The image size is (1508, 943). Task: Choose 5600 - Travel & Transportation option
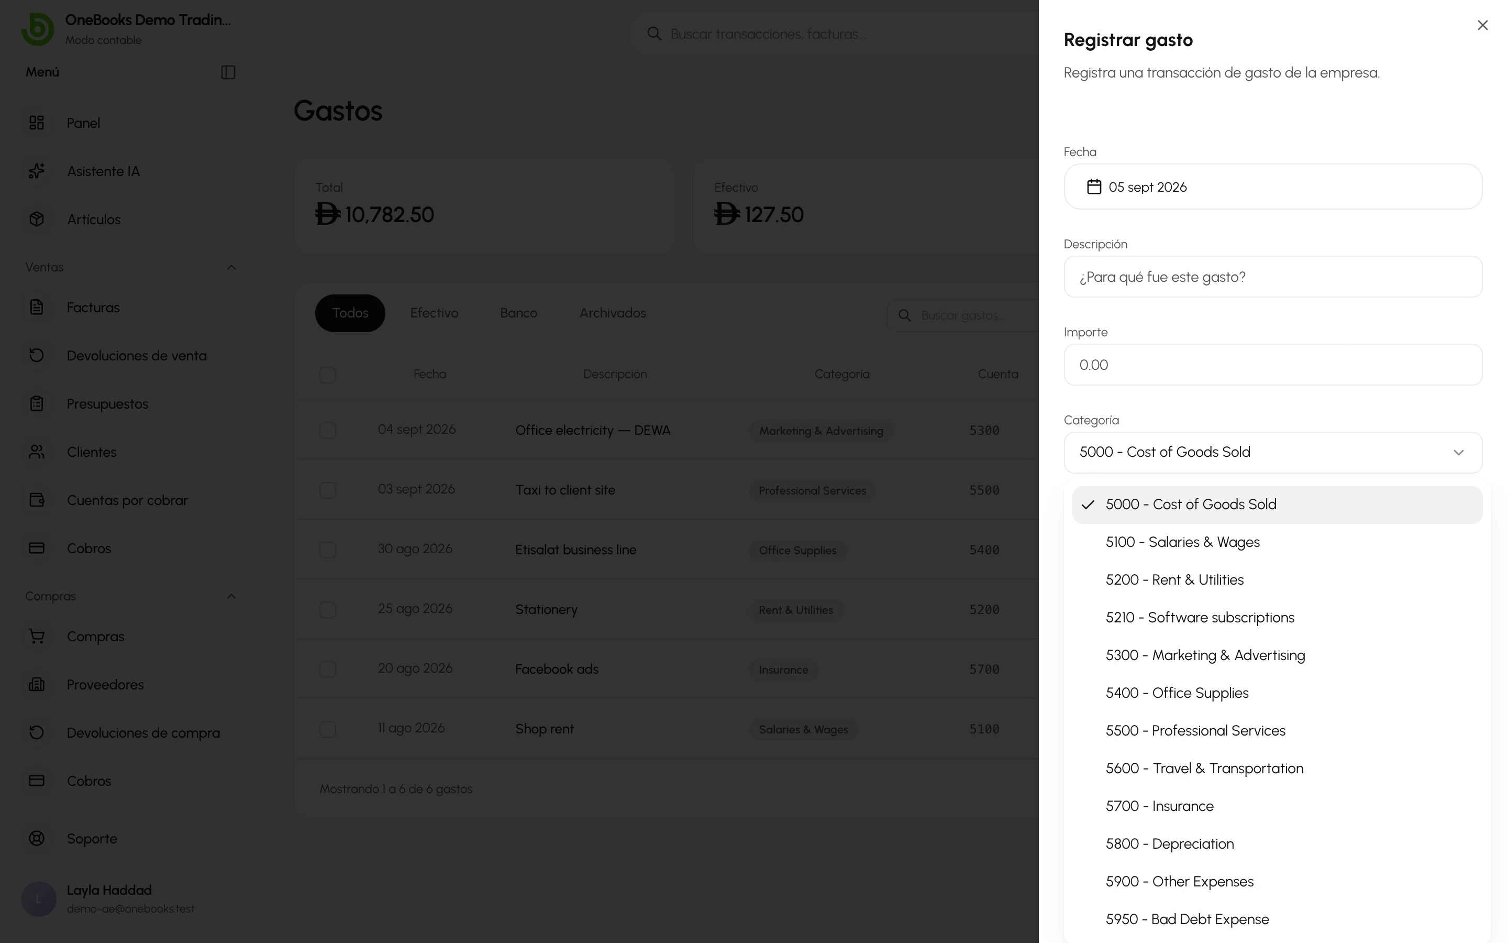[x=1277, y=769]
